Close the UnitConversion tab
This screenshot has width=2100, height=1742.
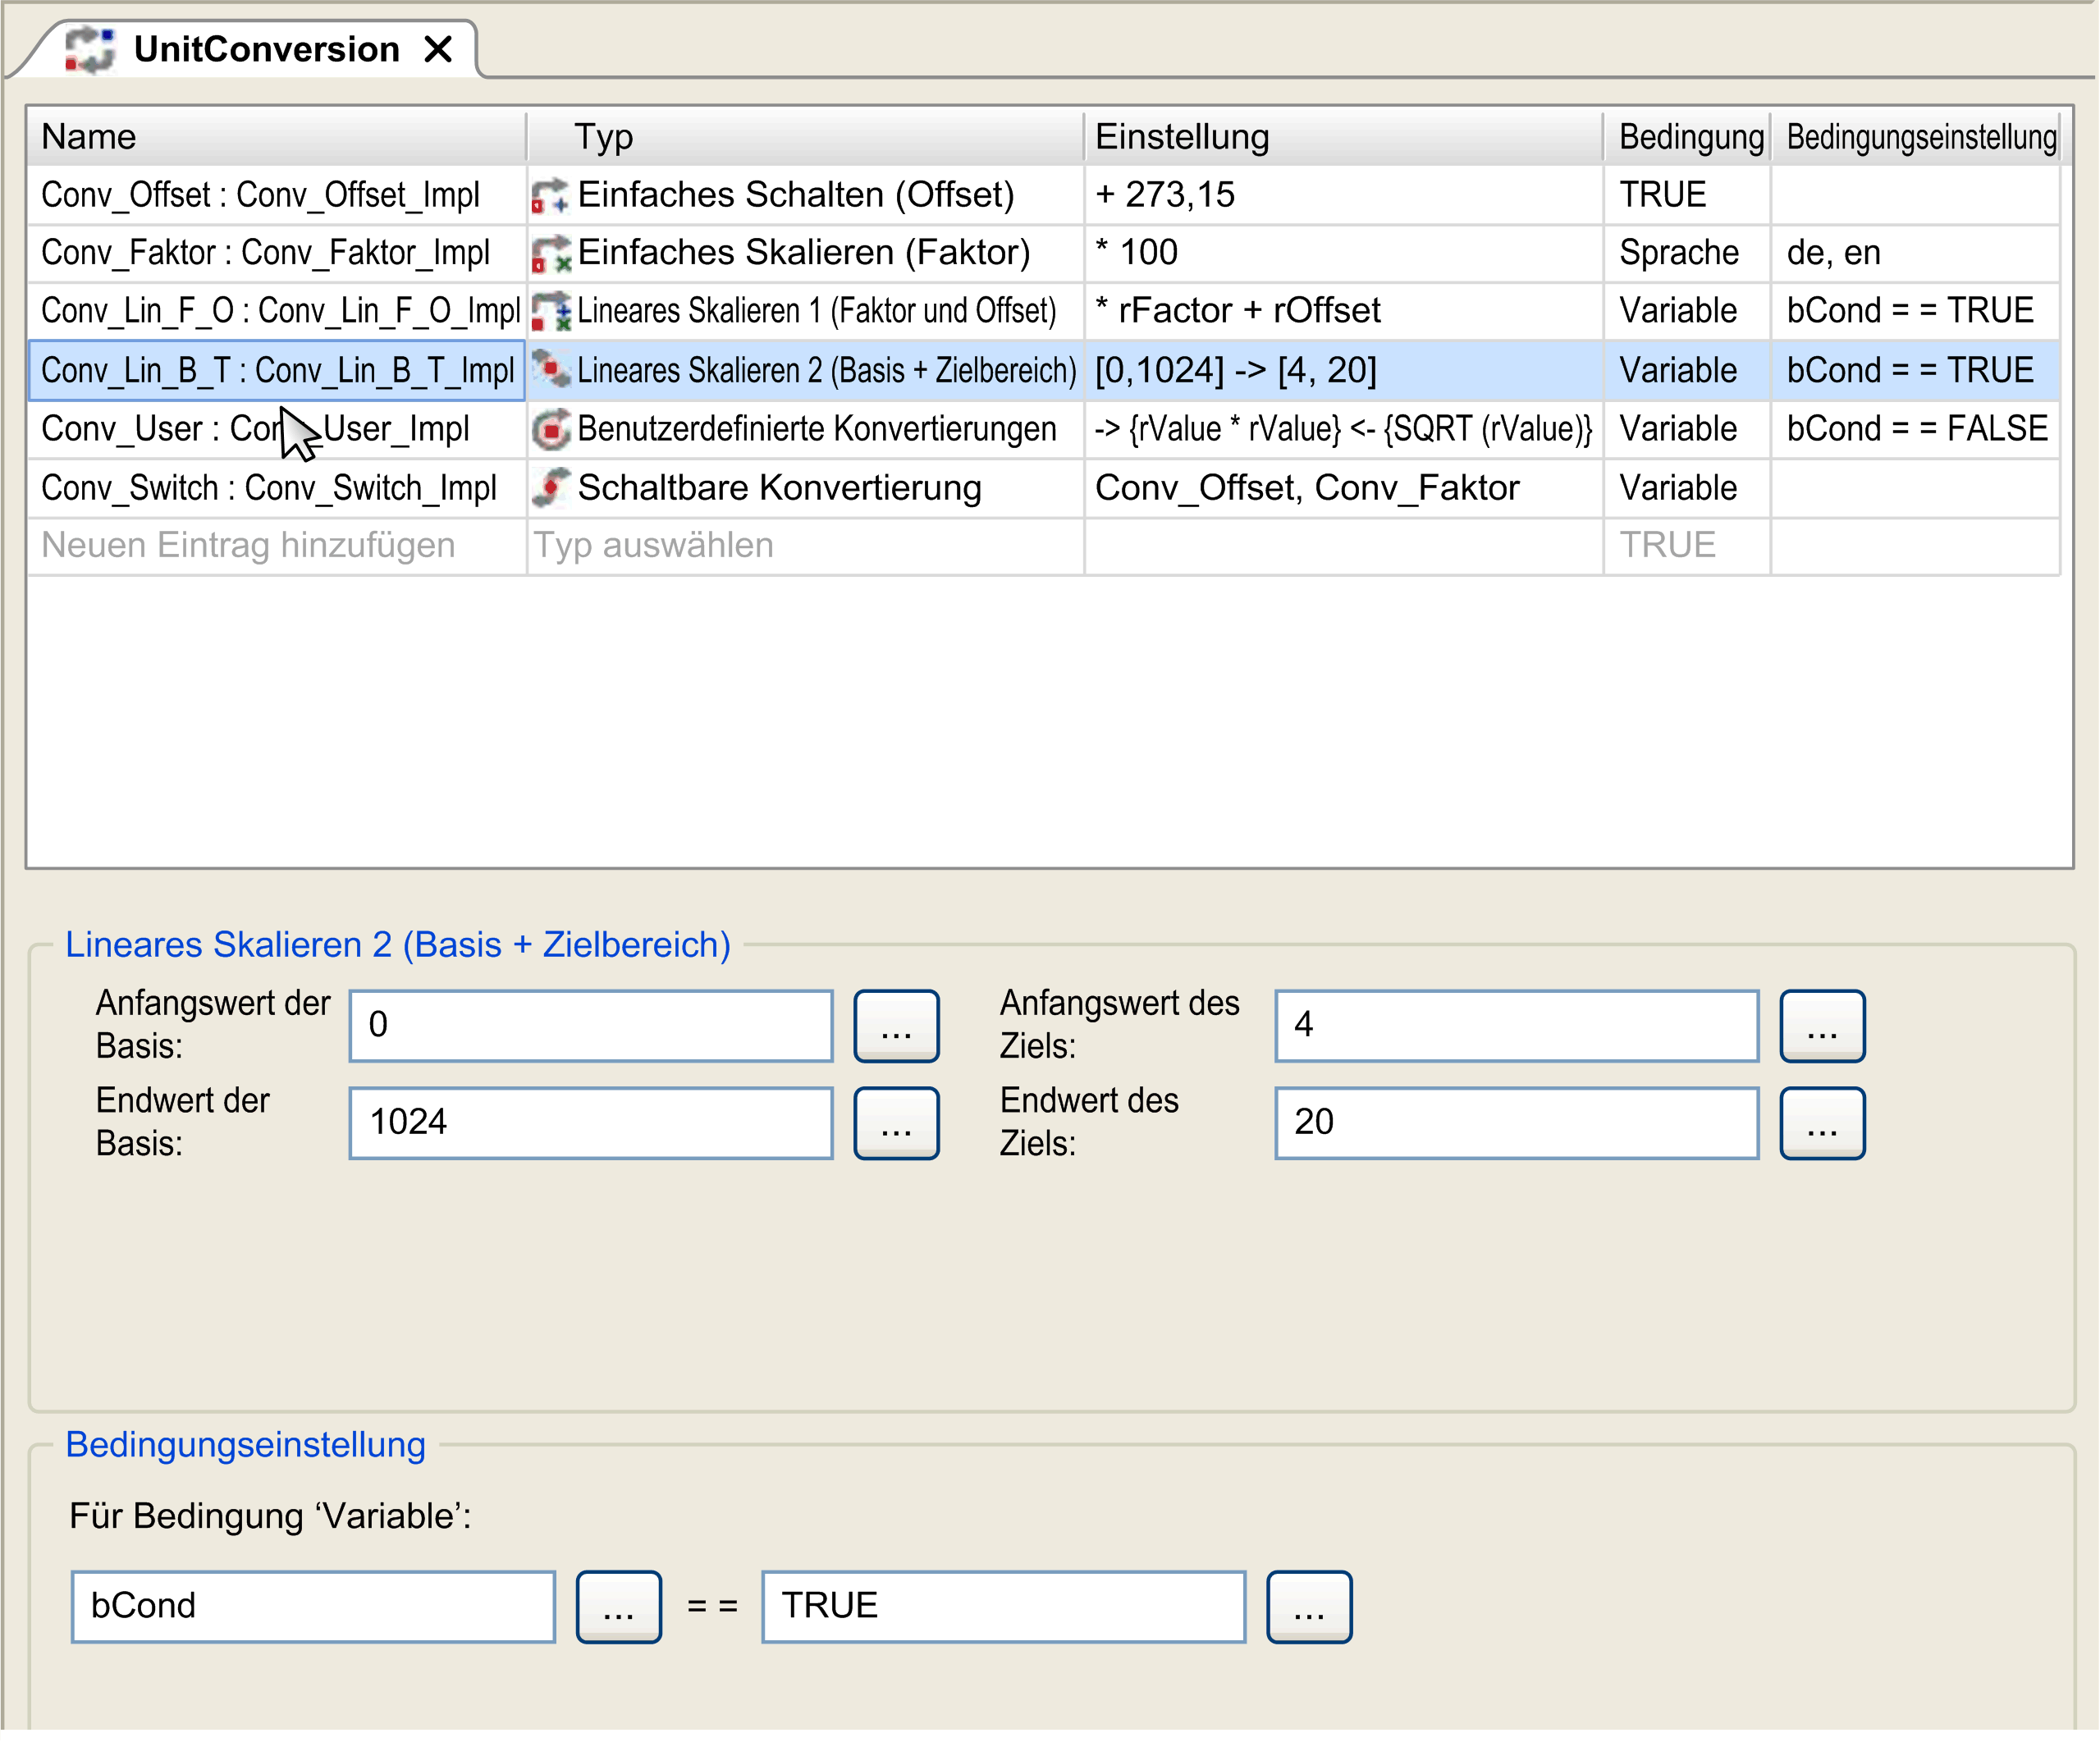click(x=438, y=49)
